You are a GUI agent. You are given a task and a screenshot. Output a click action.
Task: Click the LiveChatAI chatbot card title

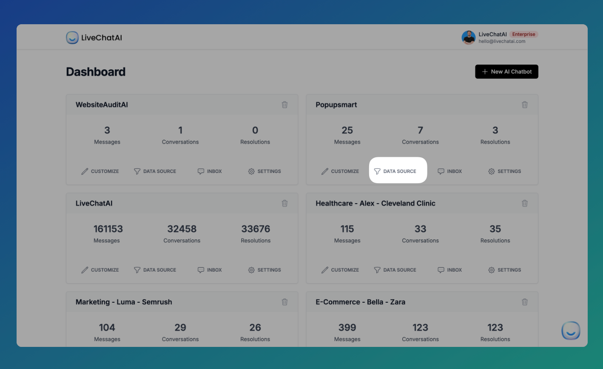click(94, 203)
